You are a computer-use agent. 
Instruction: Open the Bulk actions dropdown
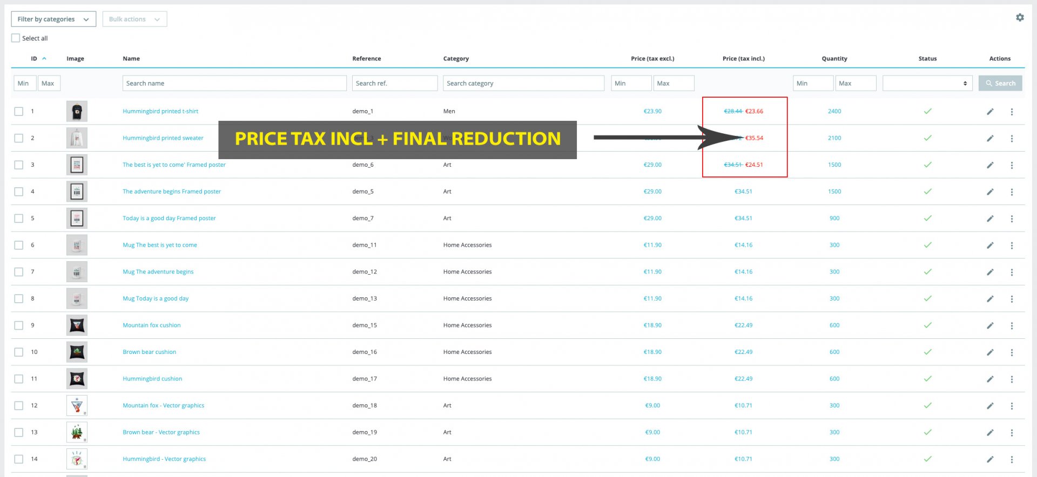click(134, 19)
